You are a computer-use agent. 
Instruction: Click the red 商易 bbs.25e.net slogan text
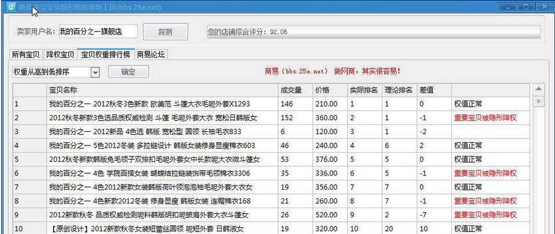(x=333, y=71)
